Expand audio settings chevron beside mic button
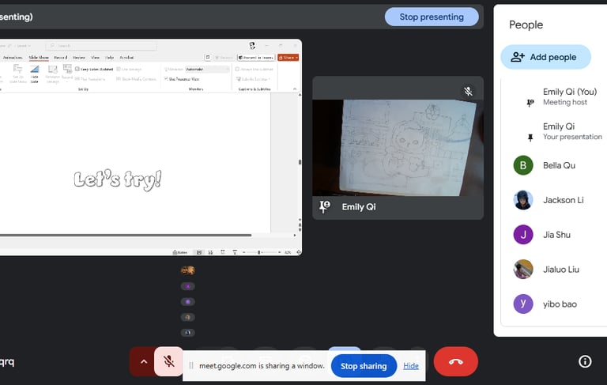The height and width of the screenshot is (385, 607). 144,362
